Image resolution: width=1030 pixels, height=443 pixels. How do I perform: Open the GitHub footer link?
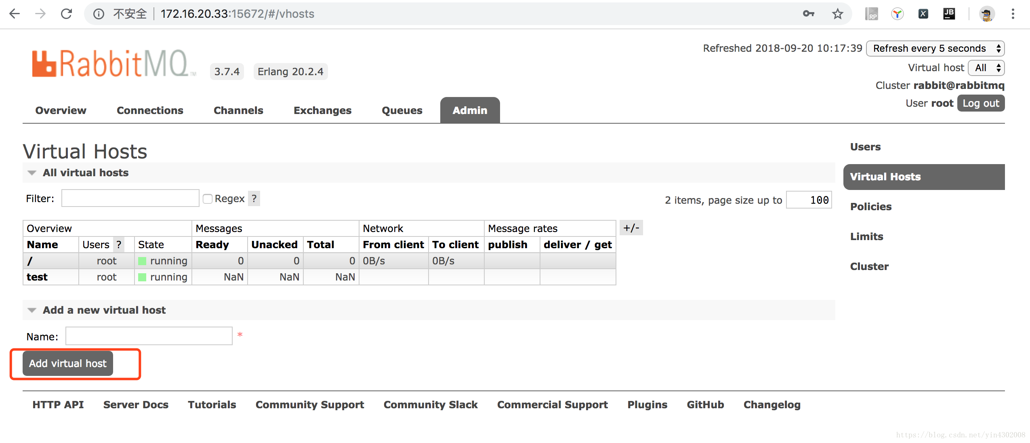[x=705, y=405]
